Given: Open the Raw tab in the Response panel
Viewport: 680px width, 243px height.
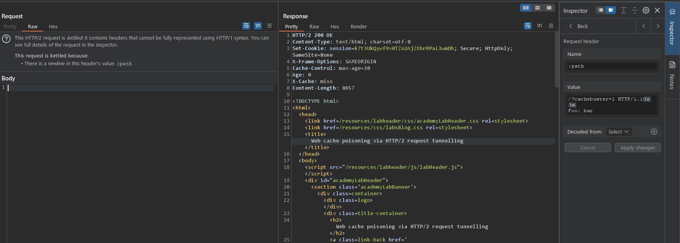Looking at the screenshot, I should point(314,27).
